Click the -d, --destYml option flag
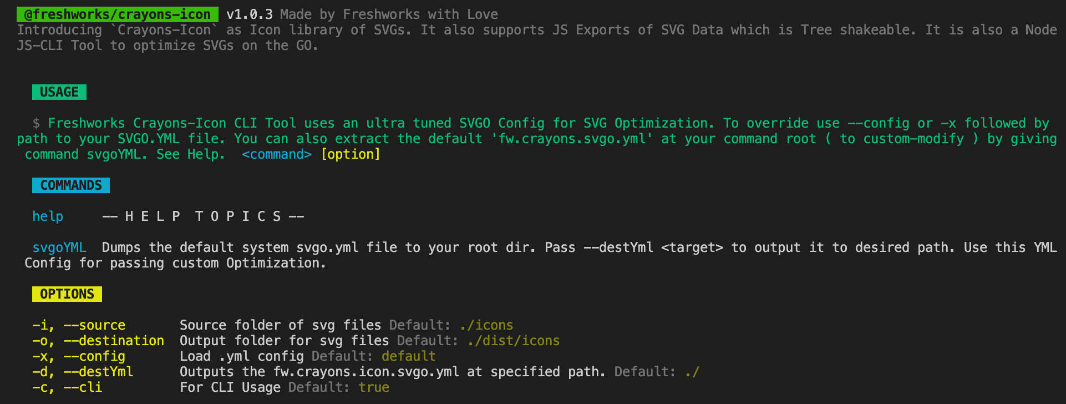Viewport: 1066px width, 404px height. [83, 371]
